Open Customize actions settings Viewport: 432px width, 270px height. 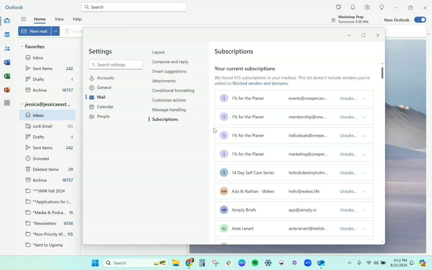coord(169,100)
